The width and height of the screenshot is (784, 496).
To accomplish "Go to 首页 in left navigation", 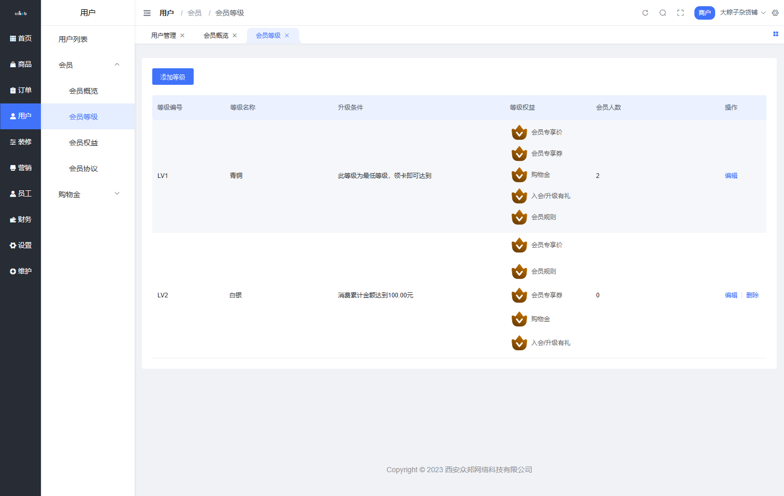I will click(21, 38).
